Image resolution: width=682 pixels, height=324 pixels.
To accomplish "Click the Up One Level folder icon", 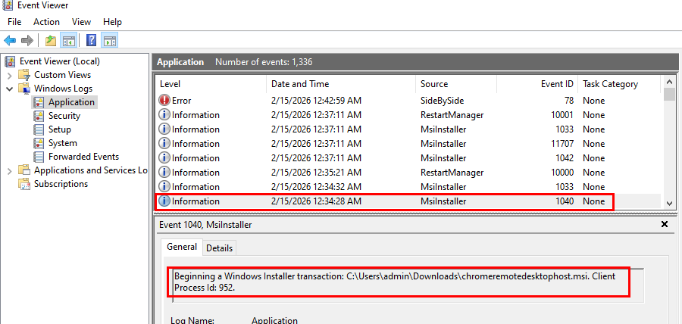I will pos(51,41).
